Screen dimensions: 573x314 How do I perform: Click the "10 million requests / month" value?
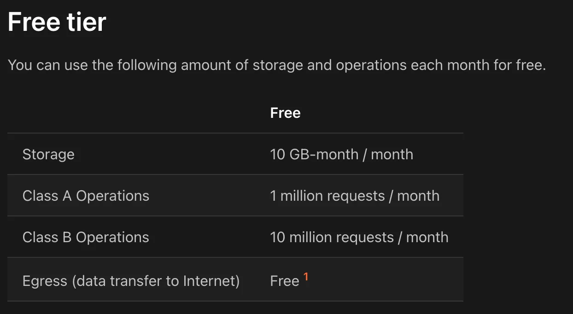[x=359, y=237]
